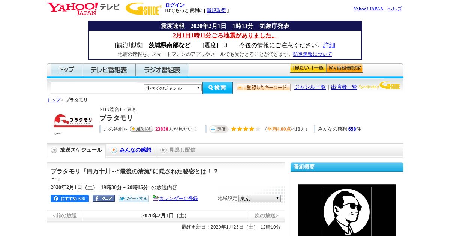Viewport: 450px width, 236px height.
Task: Switch to the テレビ番組表 tab
Action: pos(109,70)
